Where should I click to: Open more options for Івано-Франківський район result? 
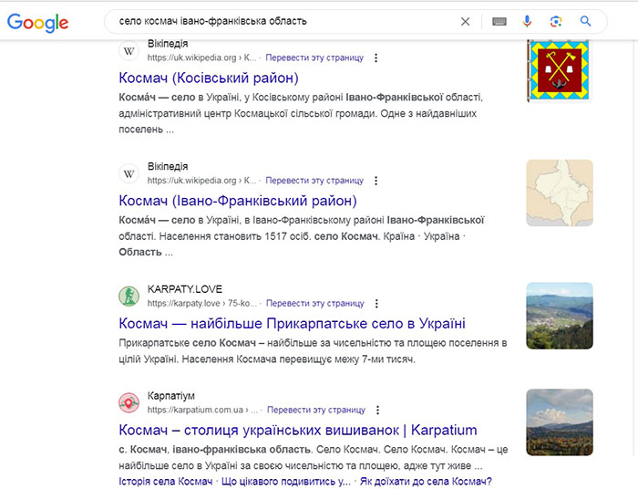tap(376, 181)
